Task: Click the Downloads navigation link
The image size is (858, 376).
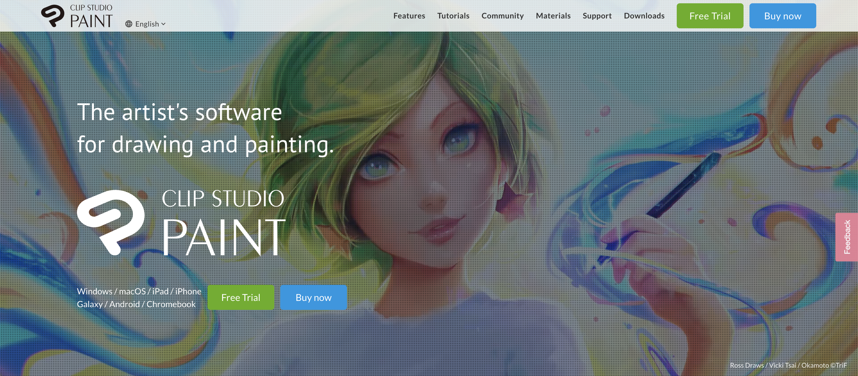Action: [644, 15]
